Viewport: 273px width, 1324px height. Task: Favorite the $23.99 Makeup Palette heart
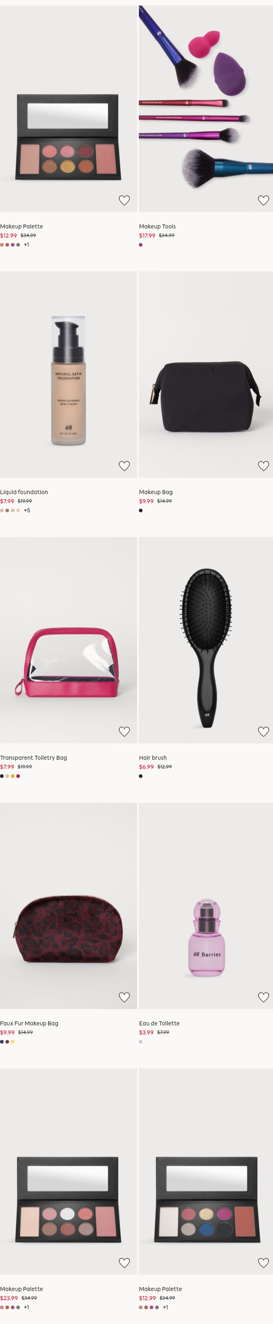pyautogui.click(x=124, y=1263)
